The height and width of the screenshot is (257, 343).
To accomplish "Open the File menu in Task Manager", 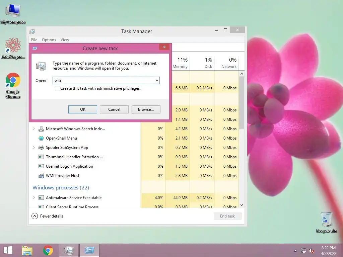I will click(x=34, y=40).
